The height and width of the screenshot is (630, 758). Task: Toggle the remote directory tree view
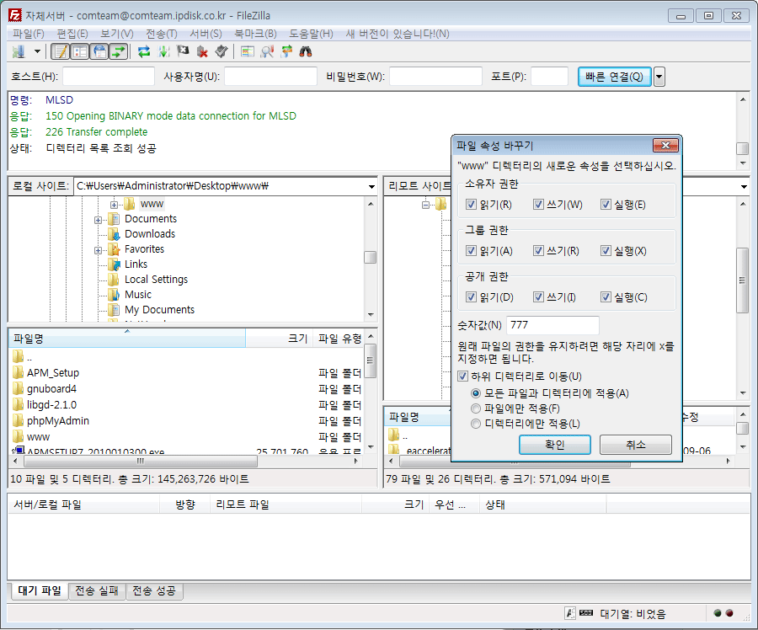pyautogui.click(x=99, y=51)
